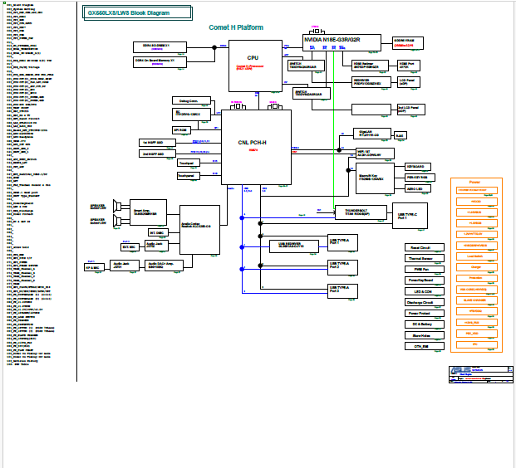Click the HP & MIC block

click(x=94, y=267)
